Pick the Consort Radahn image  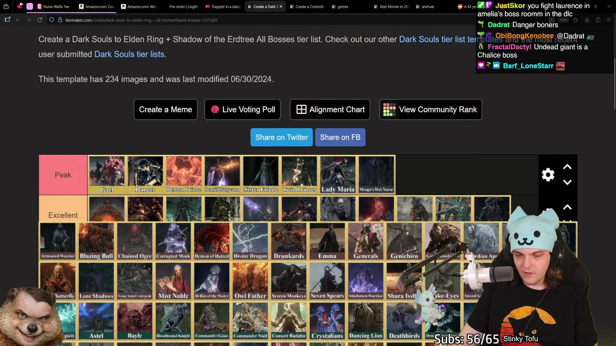(x=289, y=321)
